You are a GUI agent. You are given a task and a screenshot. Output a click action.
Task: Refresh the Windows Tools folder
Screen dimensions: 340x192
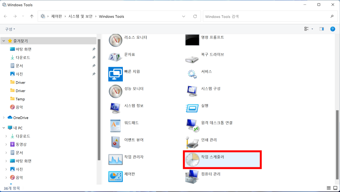point(195,17)
